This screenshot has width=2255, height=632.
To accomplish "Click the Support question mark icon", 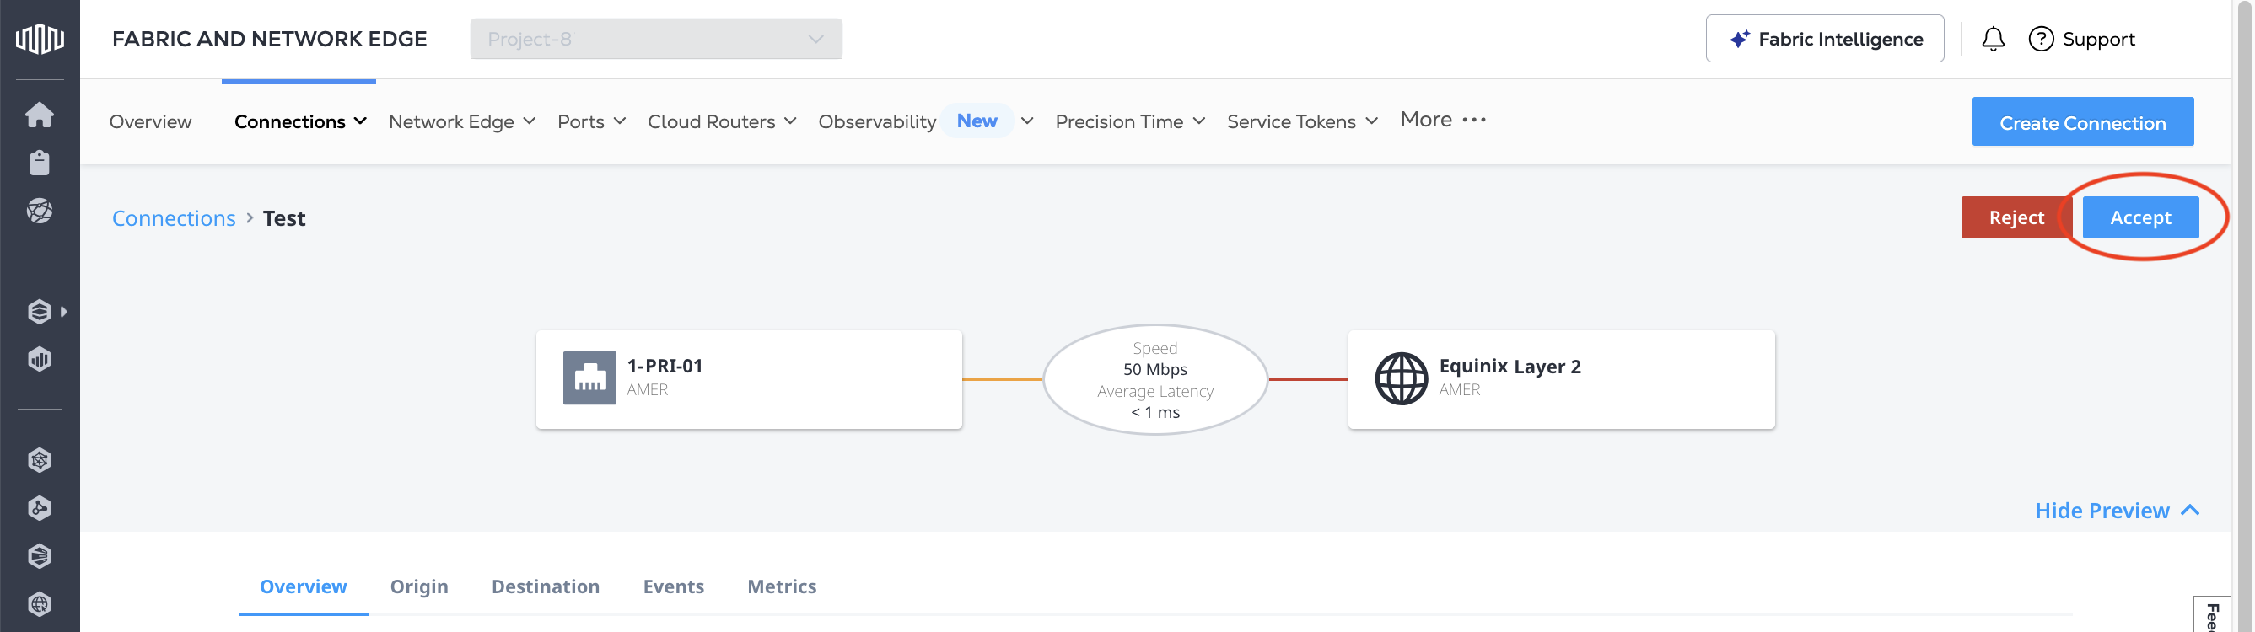I will [2041, 40].
